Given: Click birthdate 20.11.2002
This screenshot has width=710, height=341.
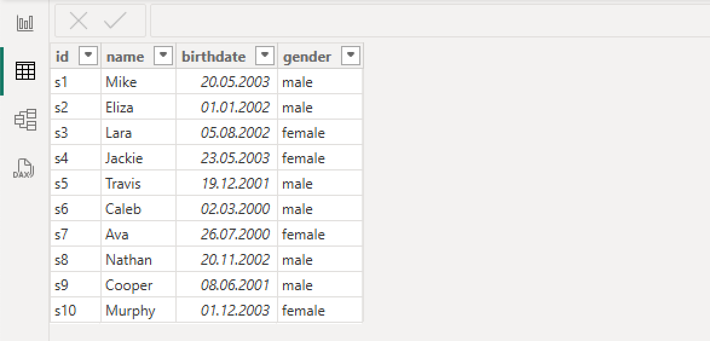Looking at the screenshot, I should pyautogui.click(x=227, y=259).
